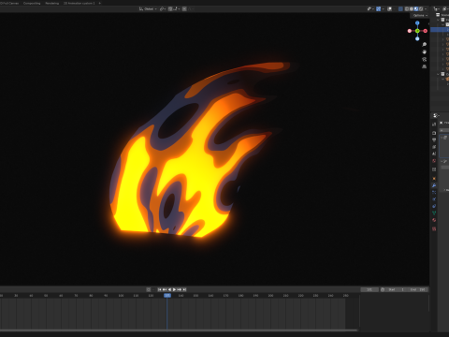
Task: Collapse the second collection in outliner
Action: pos(438,74)
